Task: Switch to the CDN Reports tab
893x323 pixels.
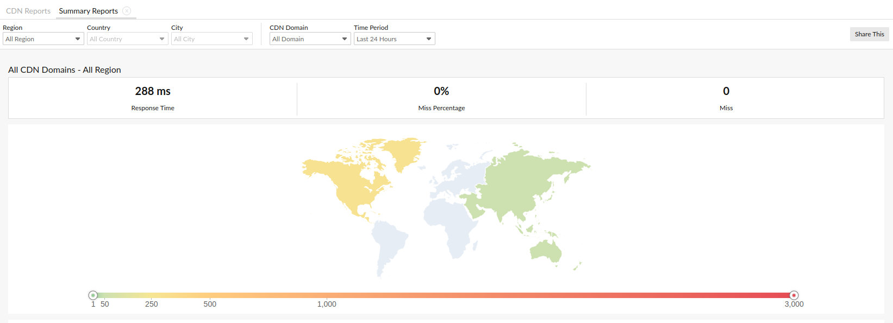Action: [x=28, y=11]
